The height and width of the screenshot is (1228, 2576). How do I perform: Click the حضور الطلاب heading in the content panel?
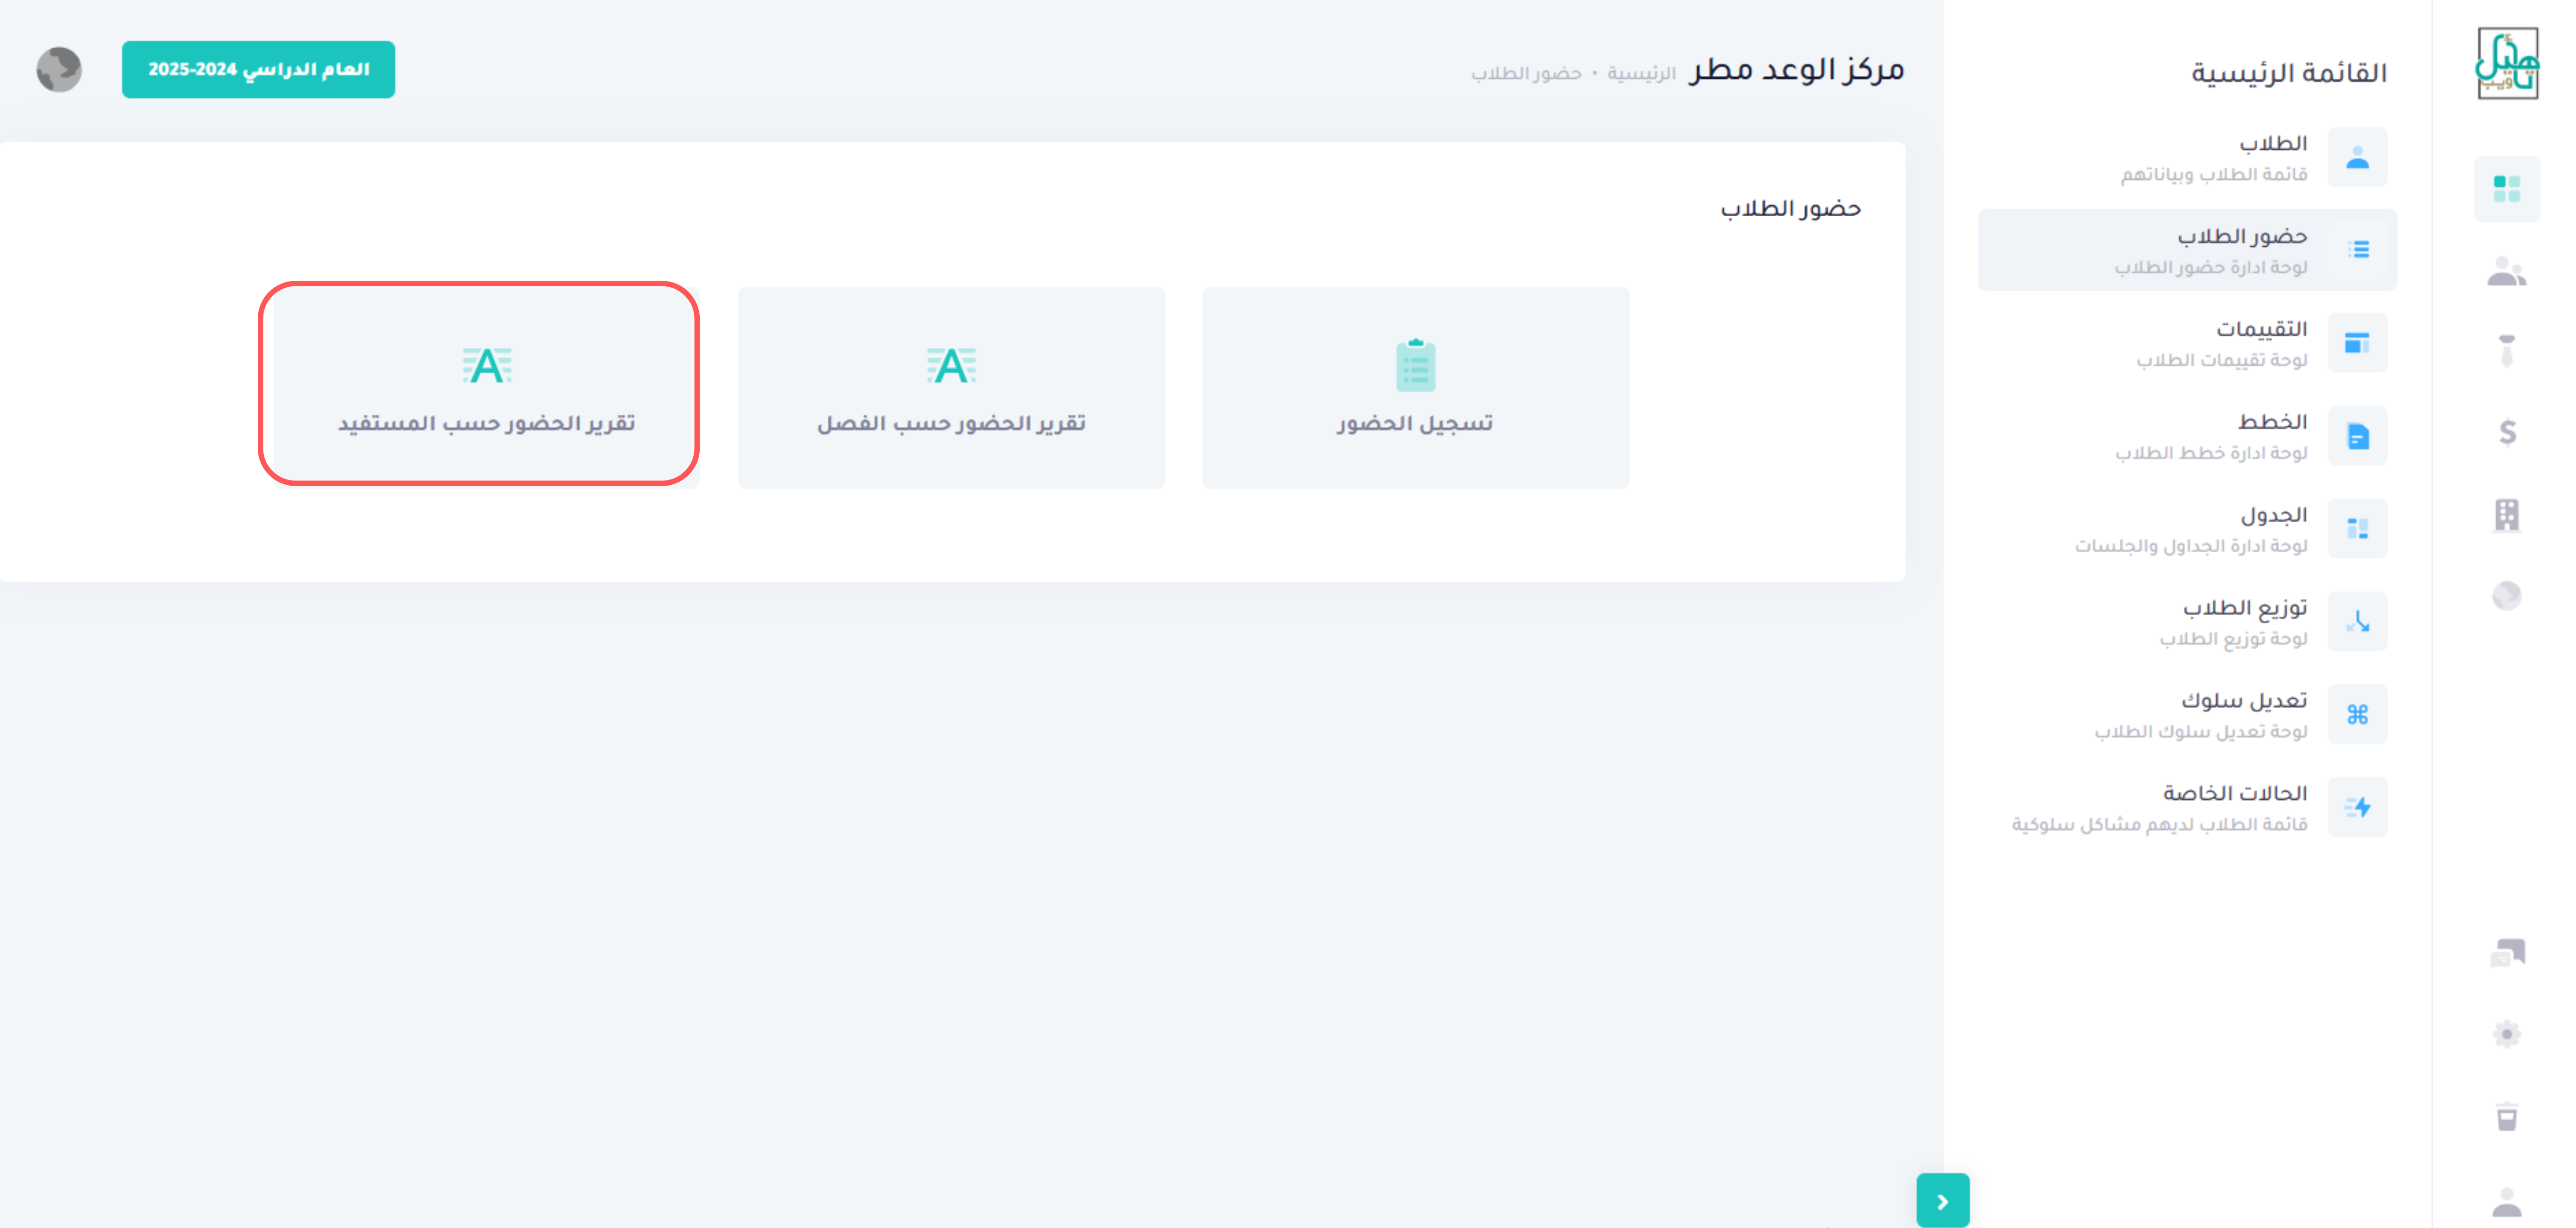[x=1790, y=209]
